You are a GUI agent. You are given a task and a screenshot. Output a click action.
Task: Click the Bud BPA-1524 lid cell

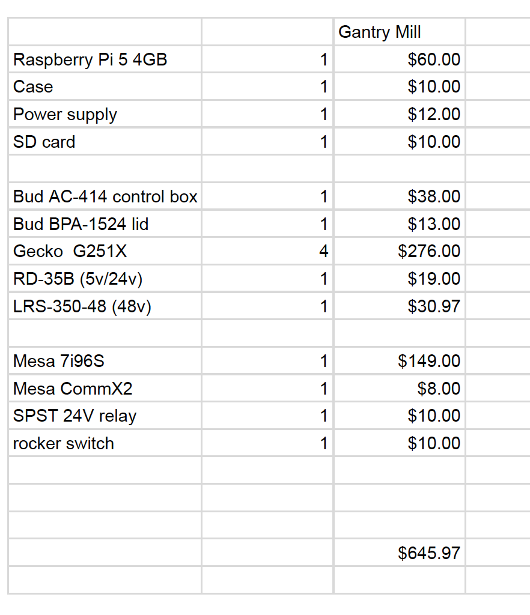point(105,223)
